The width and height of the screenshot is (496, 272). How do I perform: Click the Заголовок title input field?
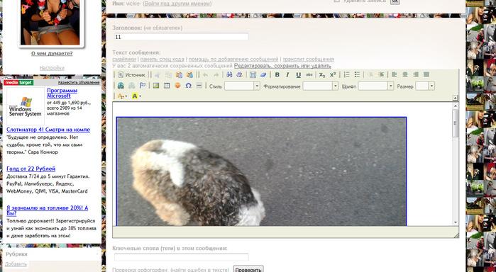click(181, 37)
